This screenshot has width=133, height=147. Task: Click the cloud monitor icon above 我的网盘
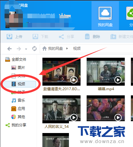(105, 13)
